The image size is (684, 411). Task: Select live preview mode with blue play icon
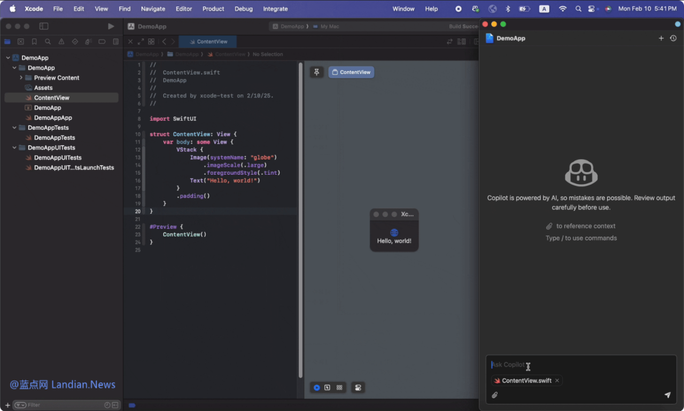pos(316,387)
